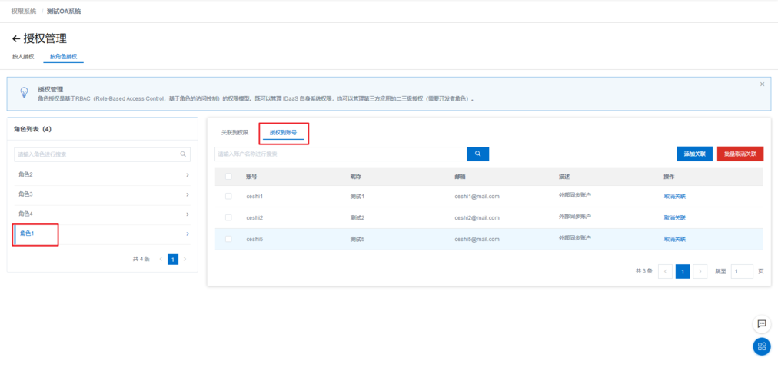The width and height of the screenshot is (778, 384).
Task: Click the ceshi5@mail.com email cell
Action: pos(477,239)
